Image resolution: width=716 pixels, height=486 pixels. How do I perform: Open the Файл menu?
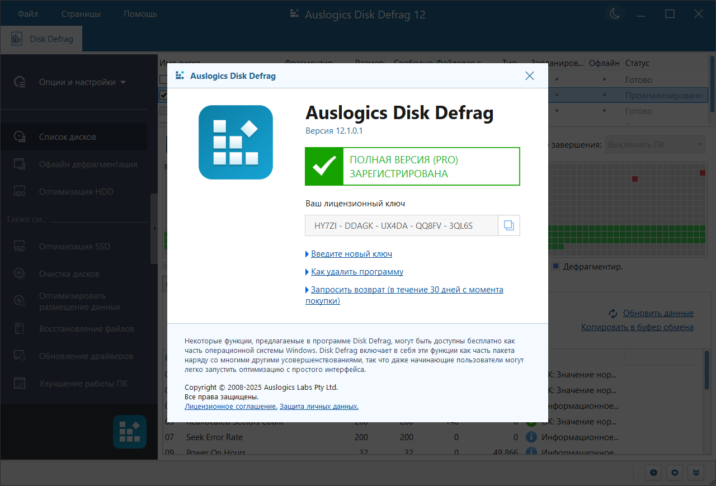point(27,14)
